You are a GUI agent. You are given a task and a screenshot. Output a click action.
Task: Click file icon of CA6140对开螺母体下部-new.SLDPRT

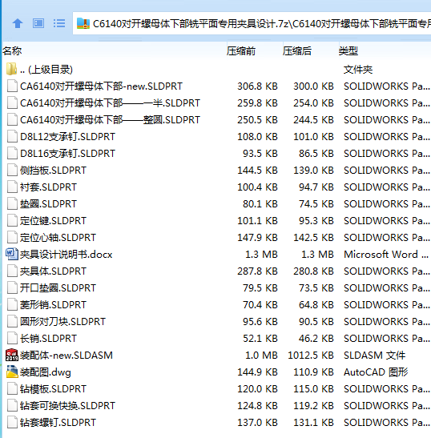[12, 86]
